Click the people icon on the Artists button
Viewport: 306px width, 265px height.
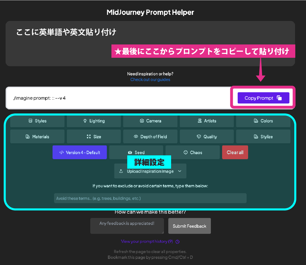point(200,121)
